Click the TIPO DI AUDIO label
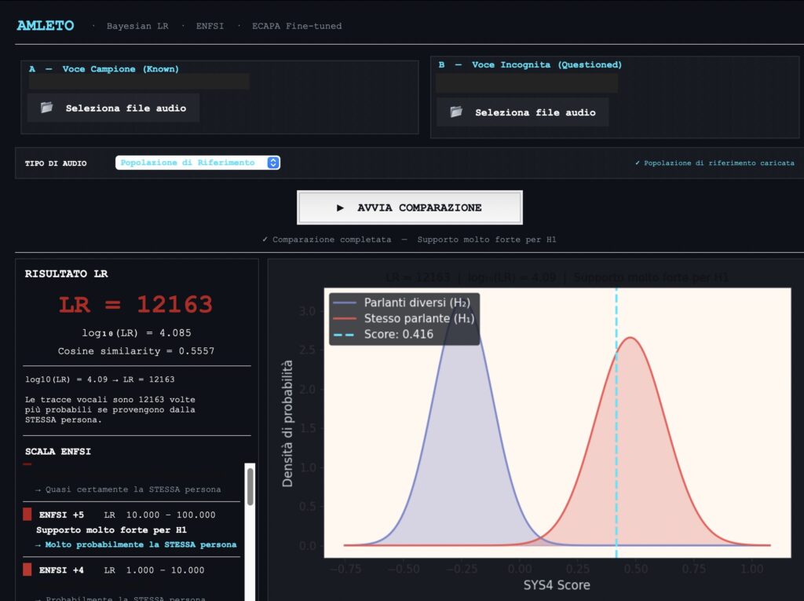The width and height of the screenshot is (804, 601). point(56,163)
